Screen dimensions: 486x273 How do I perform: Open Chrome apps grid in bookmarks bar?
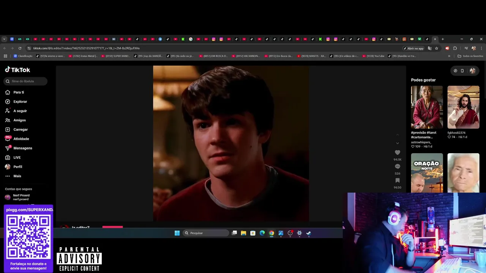[5, 56]
